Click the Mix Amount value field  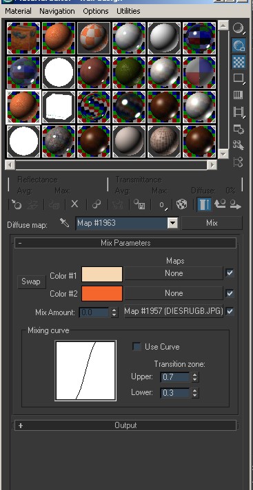[x=94, y=312]
